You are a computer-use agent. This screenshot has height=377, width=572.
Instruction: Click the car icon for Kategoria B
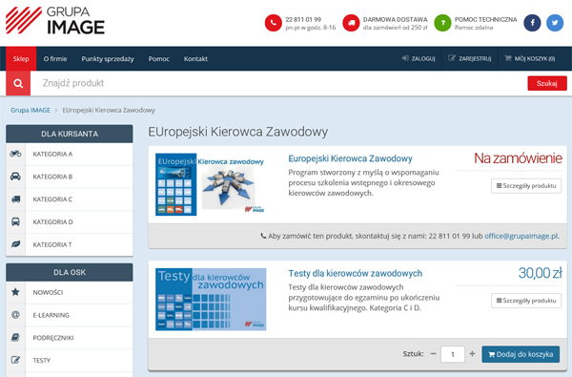tap(15, 177)
